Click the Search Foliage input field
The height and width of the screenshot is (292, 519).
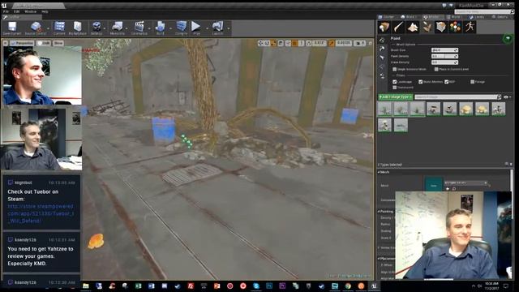[457, 97]
